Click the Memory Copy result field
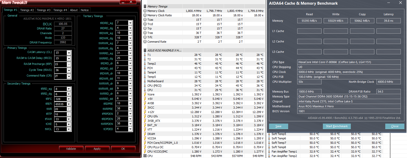407x158 pixels. pos(362,21)
